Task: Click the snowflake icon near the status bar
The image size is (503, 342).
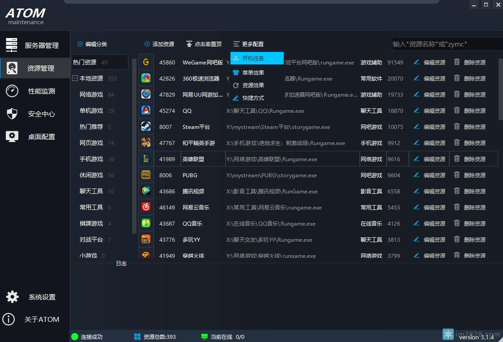Action: click(448, 334)
